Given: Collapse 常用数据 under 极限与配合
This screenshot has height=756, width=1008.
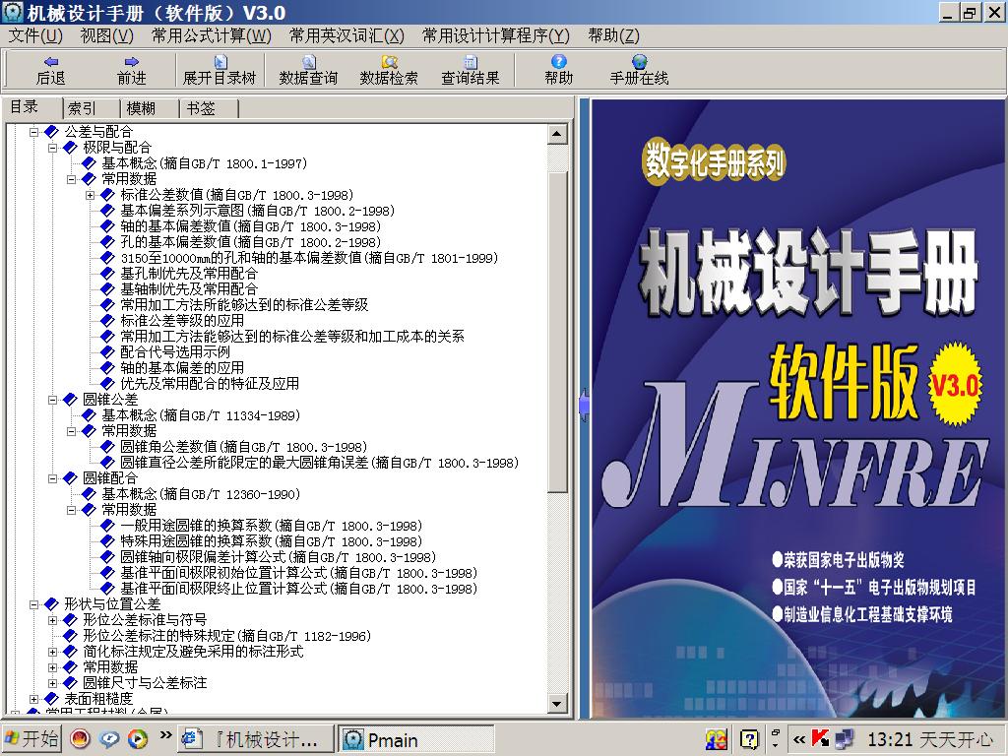Looking at the screenshot, I should tap(71, 179).
